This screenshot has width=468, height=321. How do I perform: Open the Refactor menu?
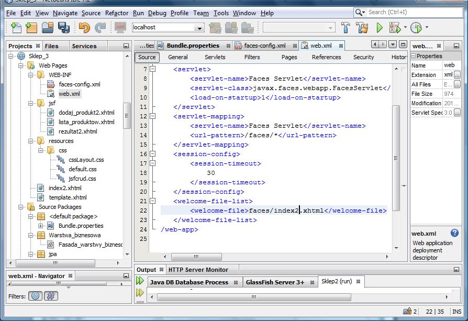(117, 13)
